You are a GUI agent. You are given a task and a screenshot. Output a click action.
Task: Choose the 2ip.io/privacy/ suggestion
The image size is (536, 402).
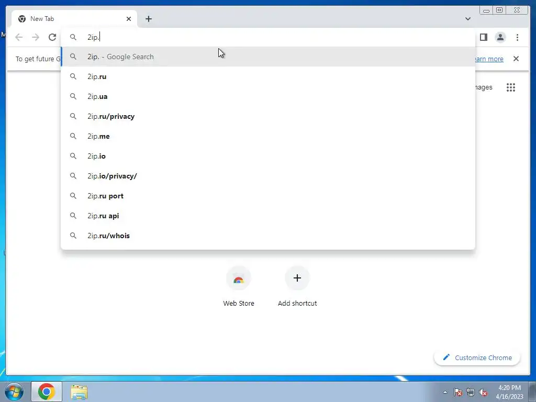point(268,176)
